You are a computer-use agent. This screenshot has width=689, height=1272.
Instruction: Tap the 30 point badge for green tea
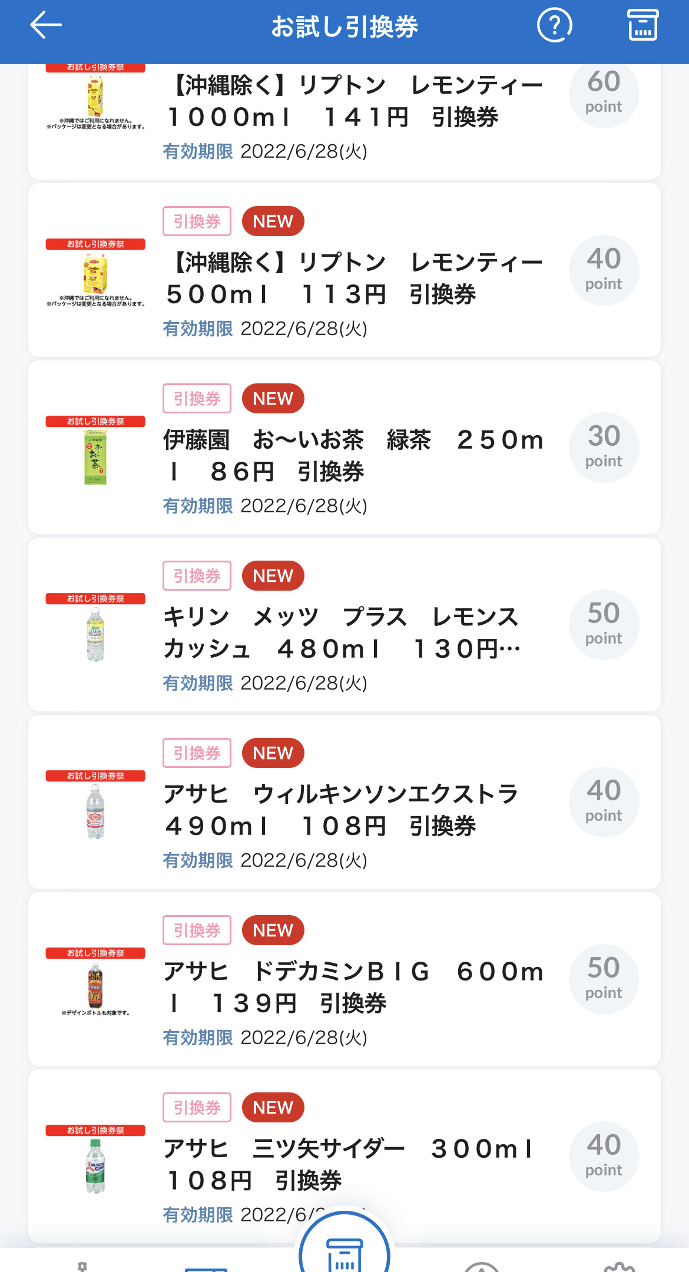point(604,447)
